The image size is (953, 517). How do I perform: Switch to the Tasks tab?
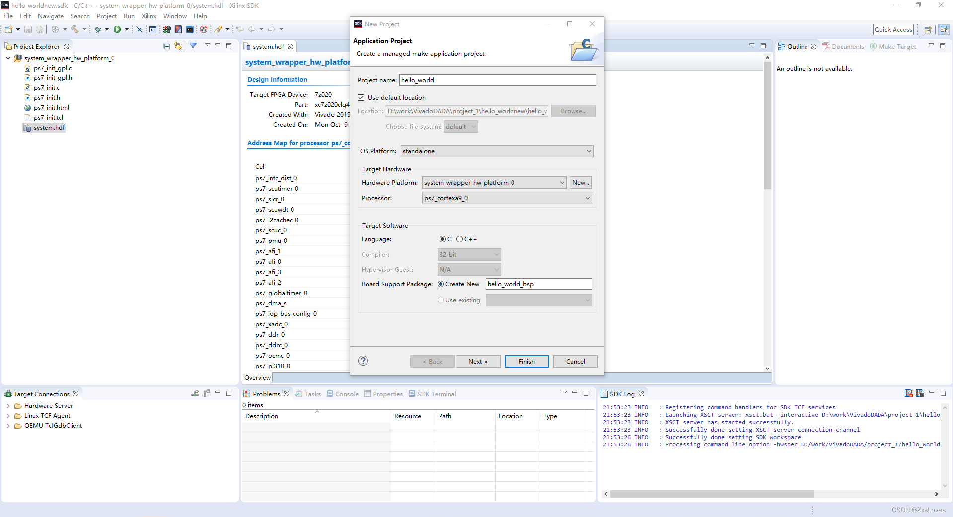pos(308,394)
